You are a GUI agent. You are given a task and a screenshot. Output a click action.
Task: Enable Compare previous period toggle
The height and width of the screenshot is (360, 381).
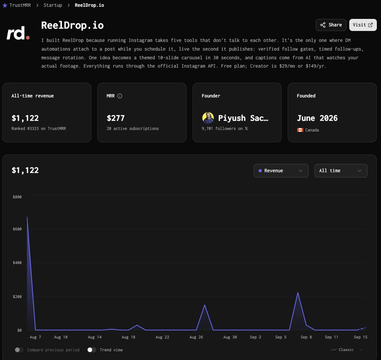pyautogui.click(x=19, y=350)
